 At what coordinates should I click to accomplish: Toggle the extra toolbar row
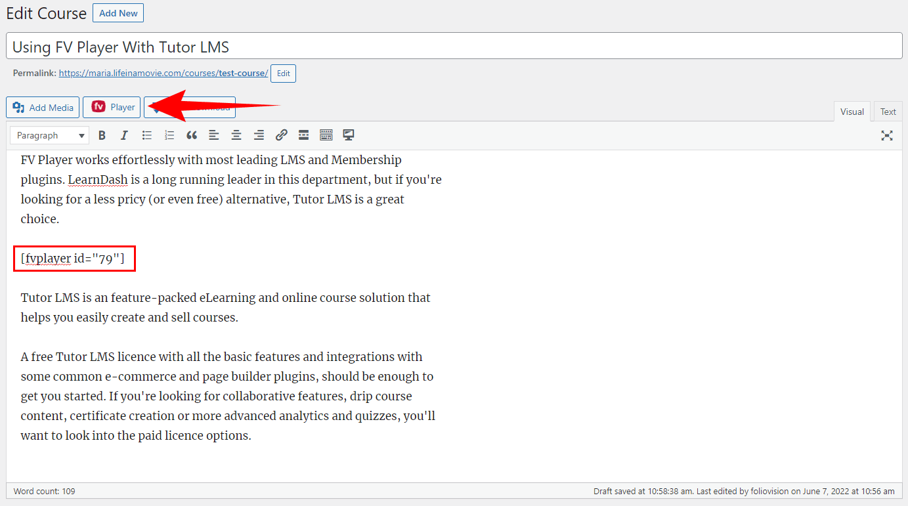326,135
